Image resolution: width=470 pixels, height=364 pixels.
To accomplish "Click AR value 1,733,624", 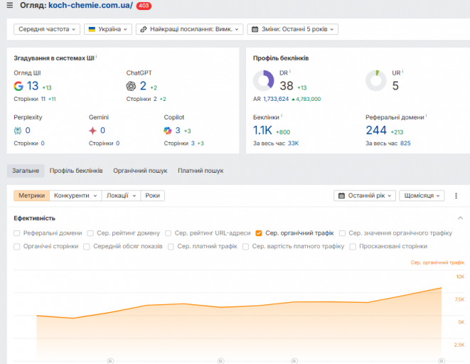I will 276,99.
